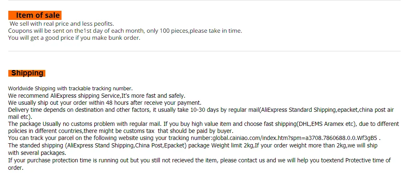
Task: Click the "ship out your order within 48 hours" line
Action: pyautogui.click(x=105, y=103)
